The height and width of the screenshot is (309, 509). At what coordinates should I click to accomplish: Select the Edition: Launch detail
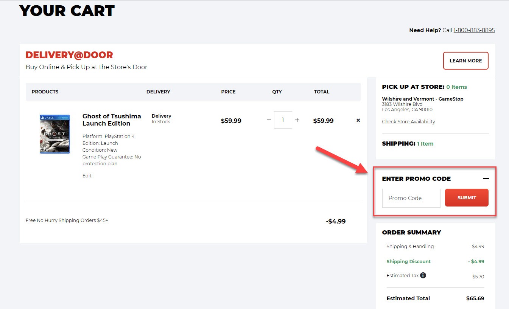(x=100, y=143)
